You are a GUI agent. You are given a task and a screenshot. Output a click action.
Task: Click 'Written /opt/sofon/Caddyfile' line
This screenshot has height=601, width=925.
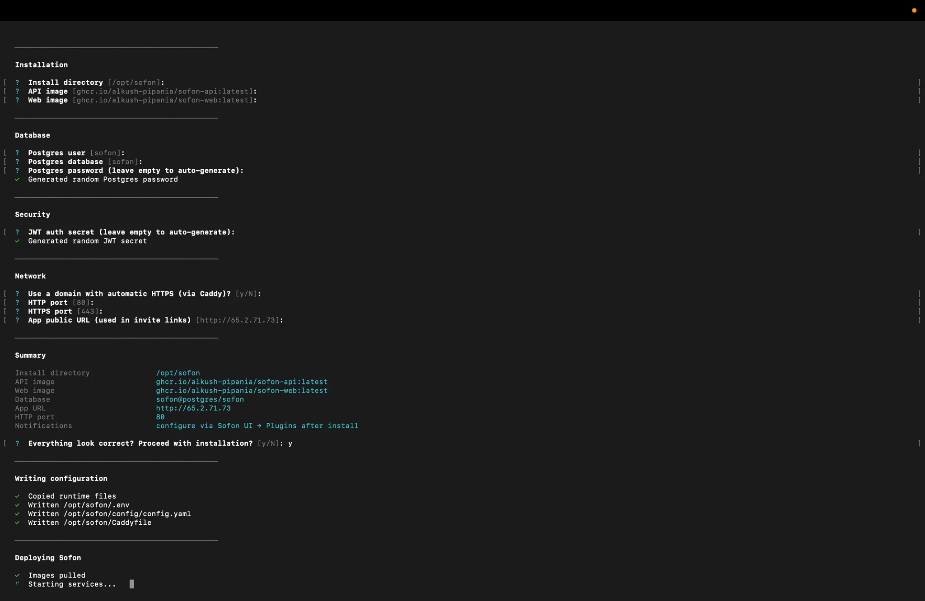[x=90, y=523]
